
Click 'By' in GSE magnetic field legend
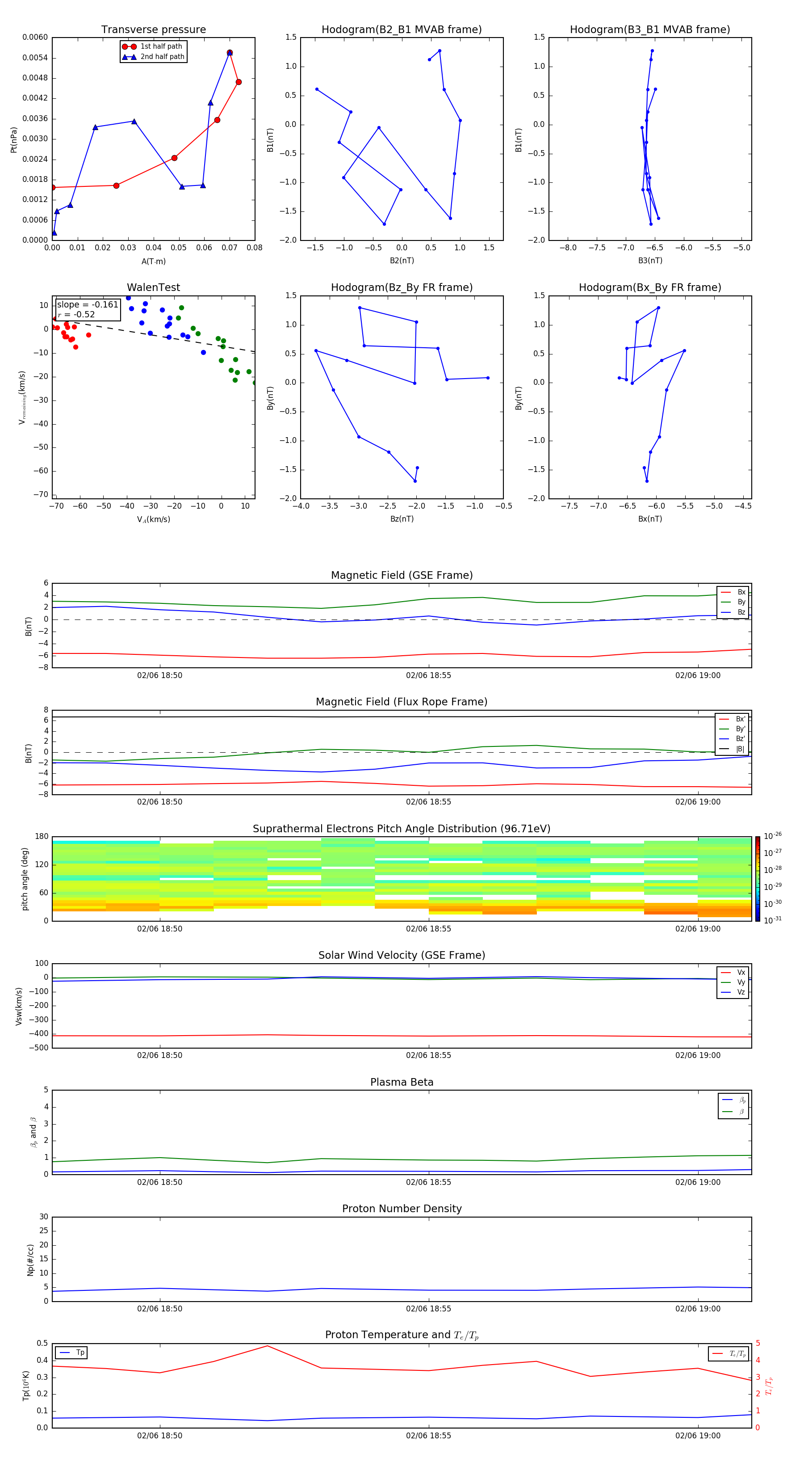pos(733,602)
